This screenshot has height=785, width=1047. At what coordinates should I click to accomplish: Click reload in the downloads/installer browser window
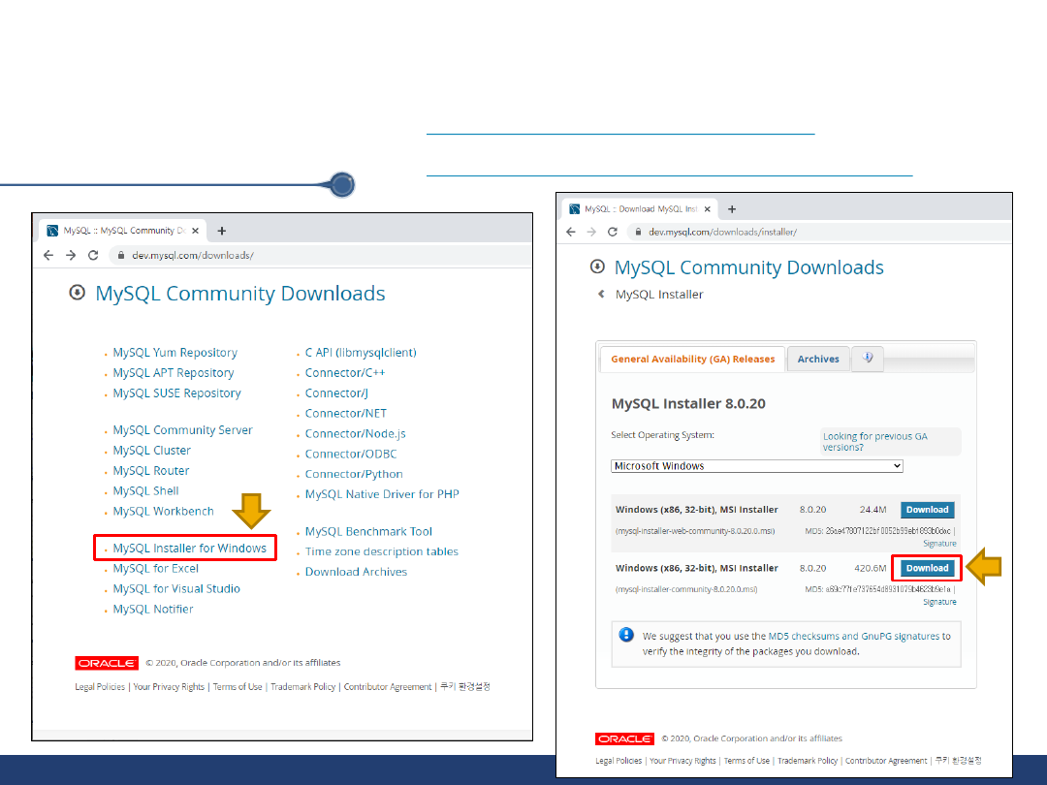(613, 232)
